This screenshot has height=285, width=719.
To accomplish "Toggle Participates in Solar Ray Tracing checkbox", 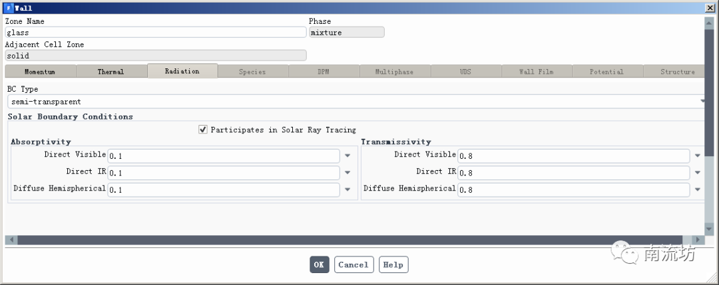I will tap(202, 130).
